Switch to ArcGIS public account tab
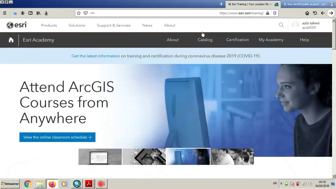Viewport: 336px width, 189px height. tap(307, 4)
